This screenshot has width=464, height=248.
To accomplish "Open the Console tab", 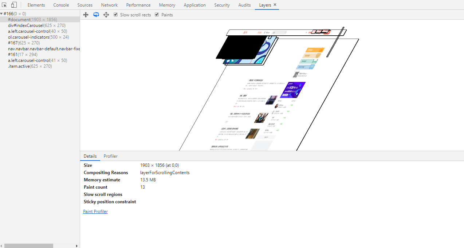I will coord(61,5).
